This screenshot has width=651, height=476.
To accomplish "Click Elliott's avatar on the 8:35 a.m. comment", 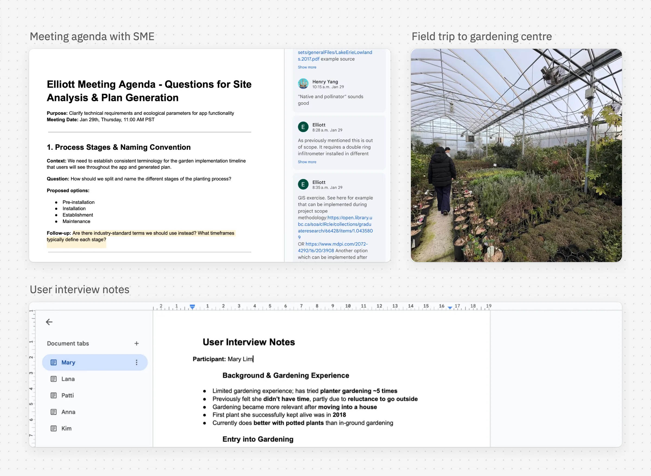I will pyautogui.click(x=303, y=184).
